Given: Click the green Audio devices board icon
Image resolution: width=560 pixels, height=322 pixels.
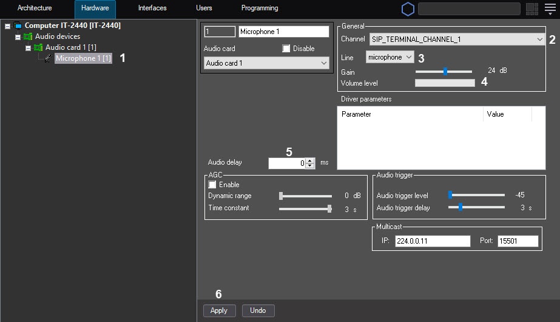Looking at the screenshot, I should [x=27, y=36].
